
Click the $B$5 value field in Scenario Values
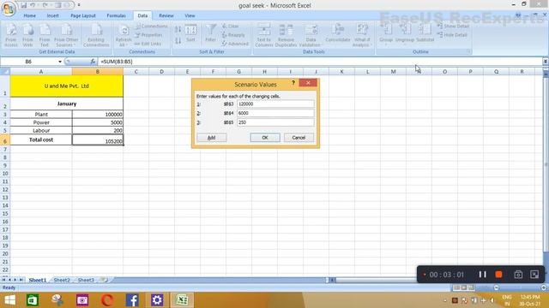coord(275,122)
